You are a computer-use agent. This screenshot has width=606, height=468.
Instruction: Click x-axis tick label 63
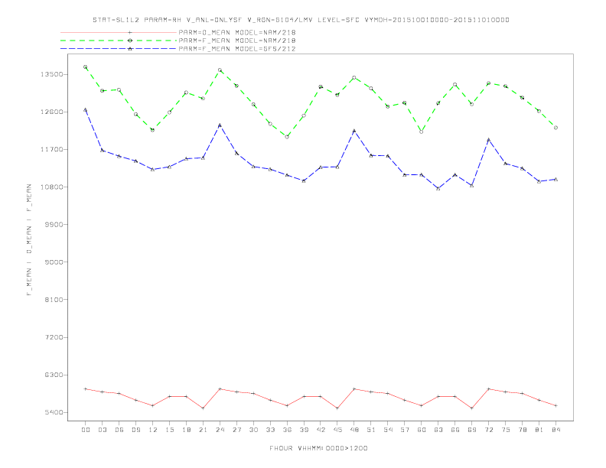(438, 430)
